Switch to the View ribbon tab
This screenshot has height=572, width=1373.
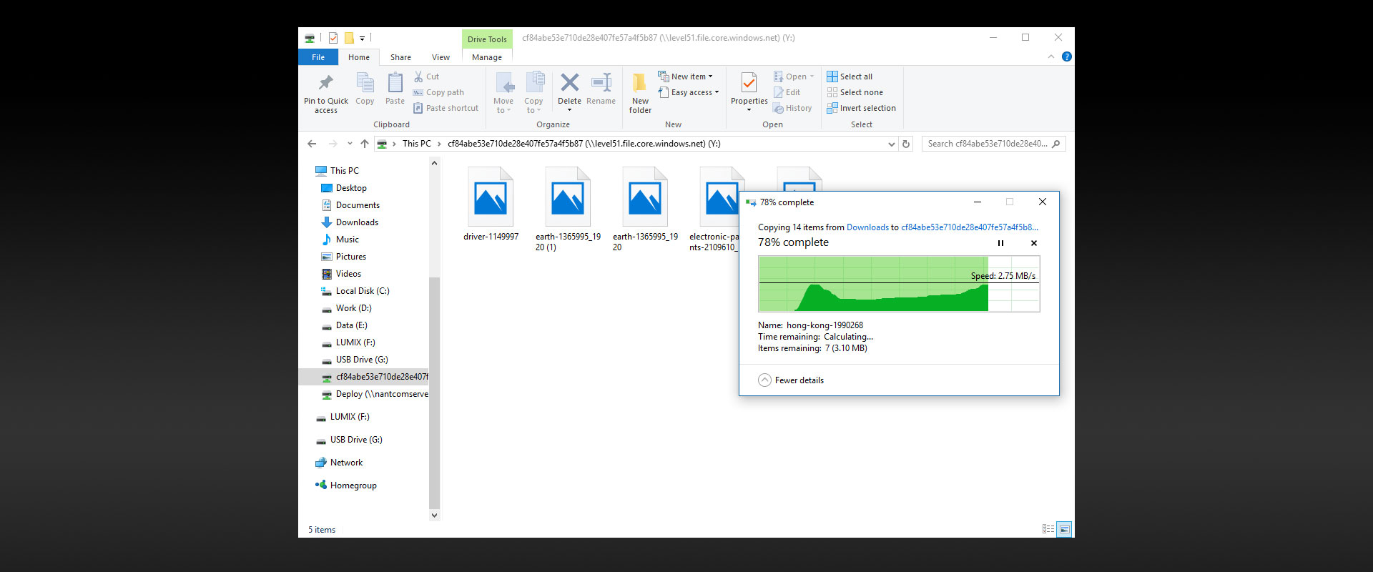coord(441,57)
